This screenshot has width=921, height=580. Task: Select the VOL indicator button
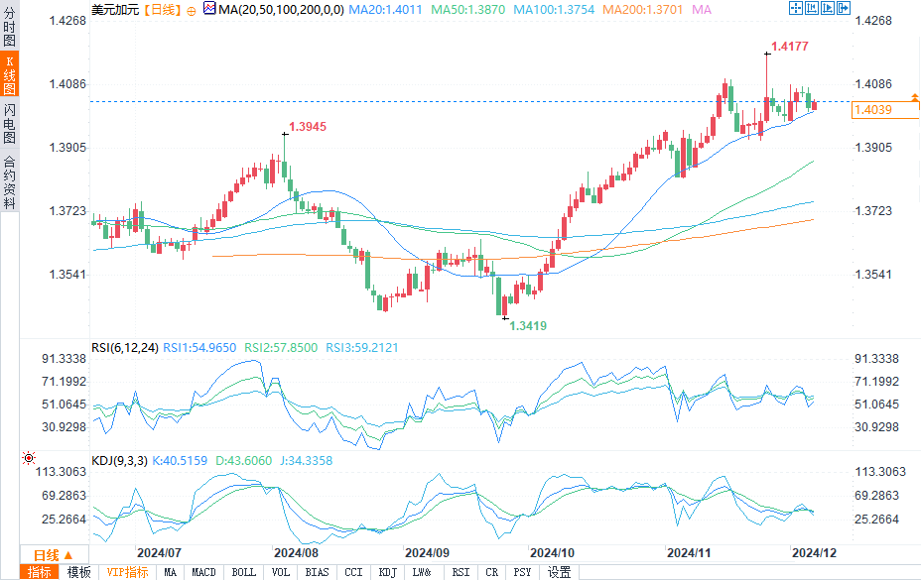[281, 572]
